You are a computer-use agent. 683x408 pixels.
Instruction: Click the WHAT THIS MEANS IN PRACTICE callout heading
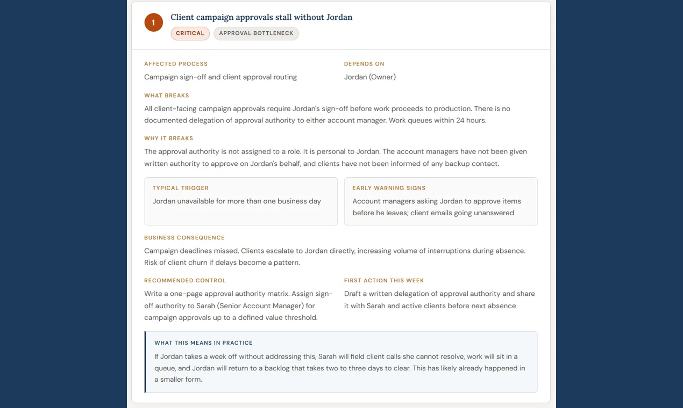click(203, 343)
